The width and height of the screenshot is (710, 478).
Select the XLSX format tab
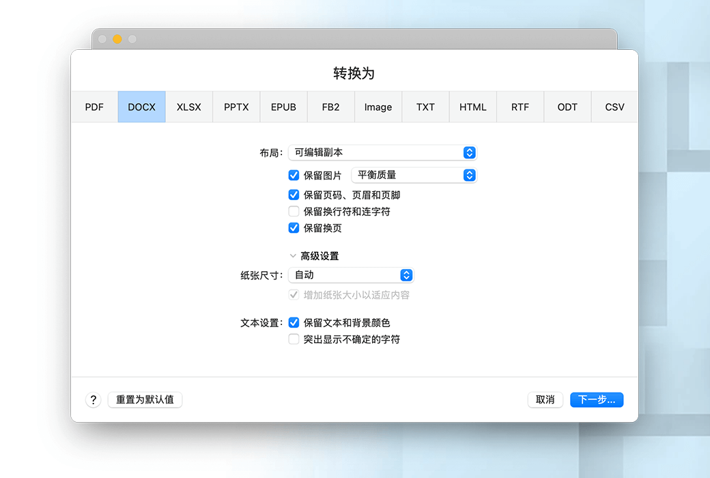189,107
